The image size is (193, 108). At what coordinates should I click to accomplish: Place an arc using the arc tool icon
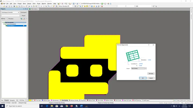(x=89, y=6)
